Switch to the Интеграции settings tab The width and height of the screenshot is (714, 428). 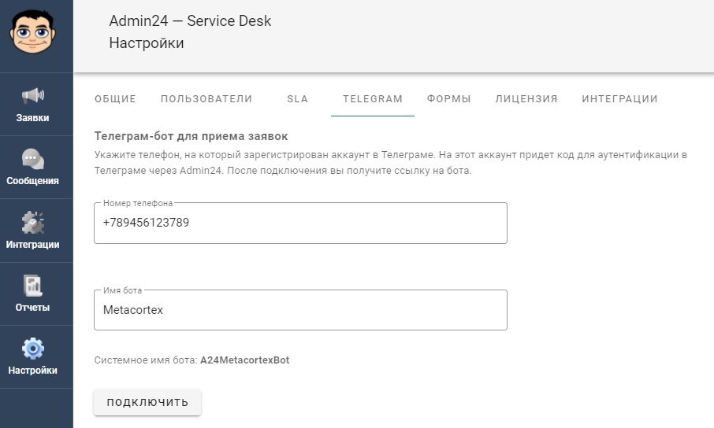619,99
